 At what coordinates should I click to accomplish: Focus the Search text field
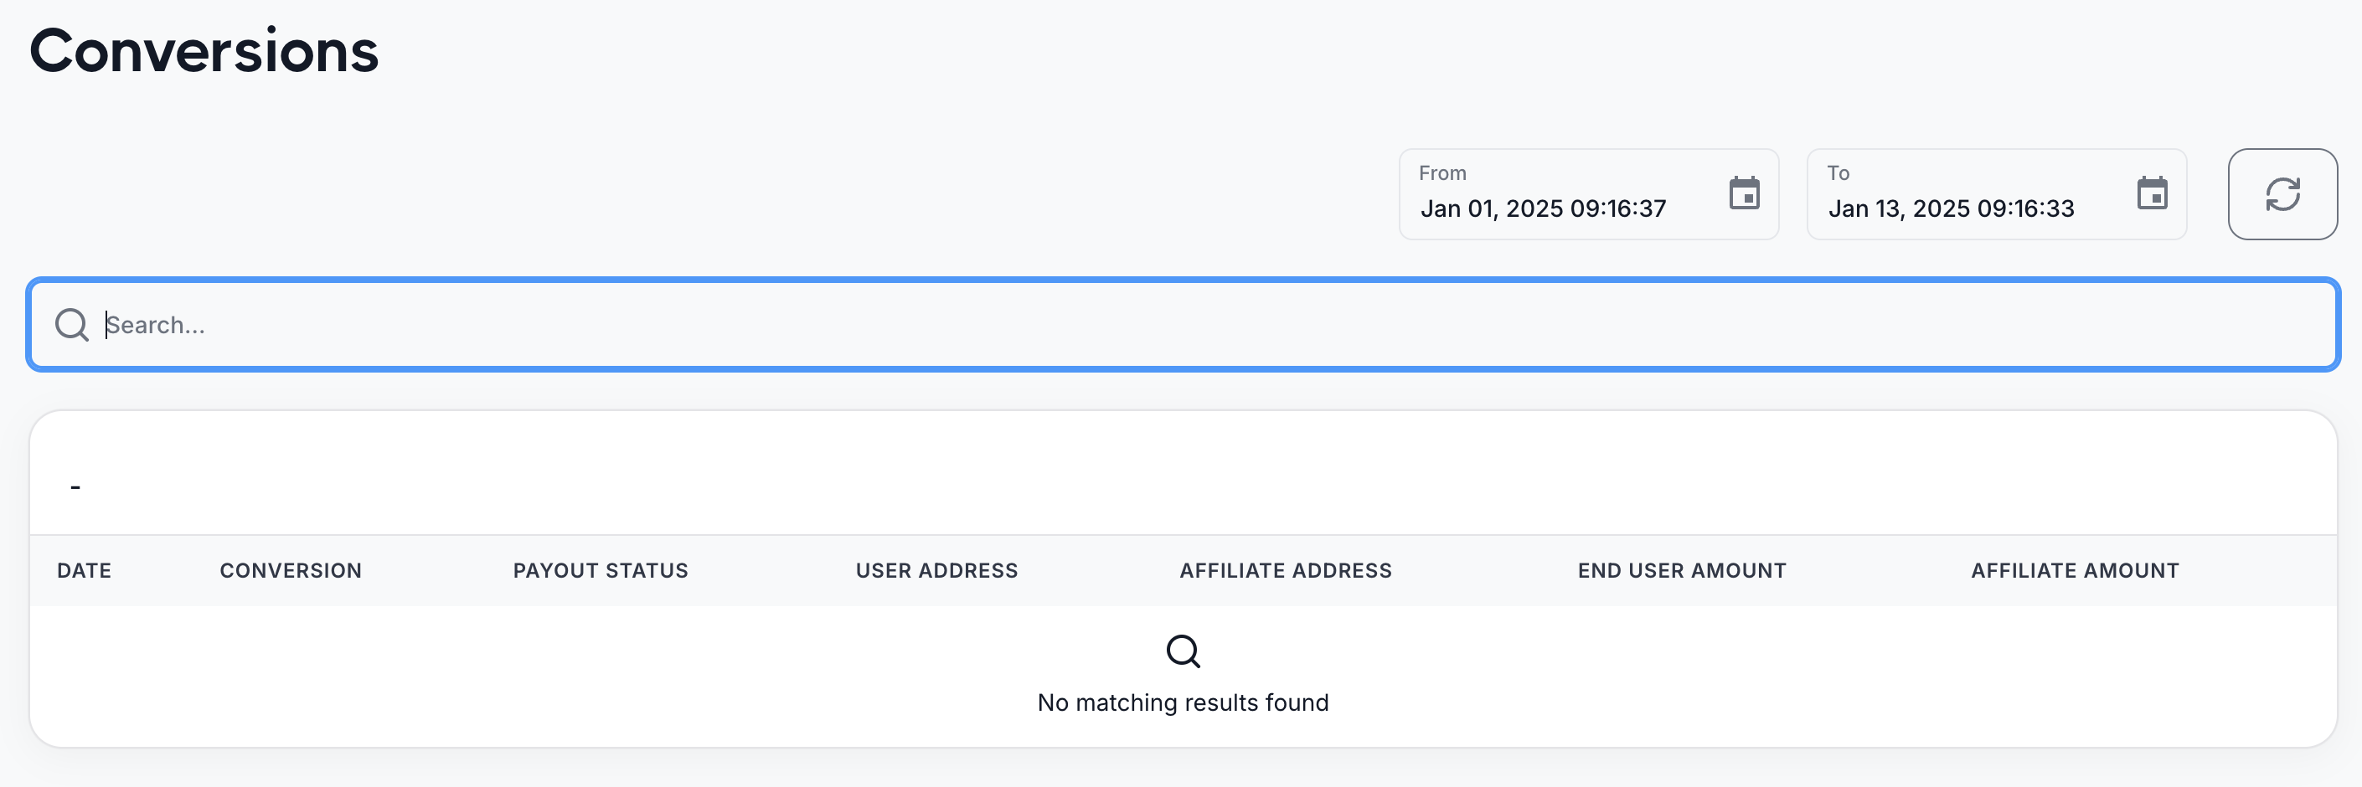coord(1192,324)
